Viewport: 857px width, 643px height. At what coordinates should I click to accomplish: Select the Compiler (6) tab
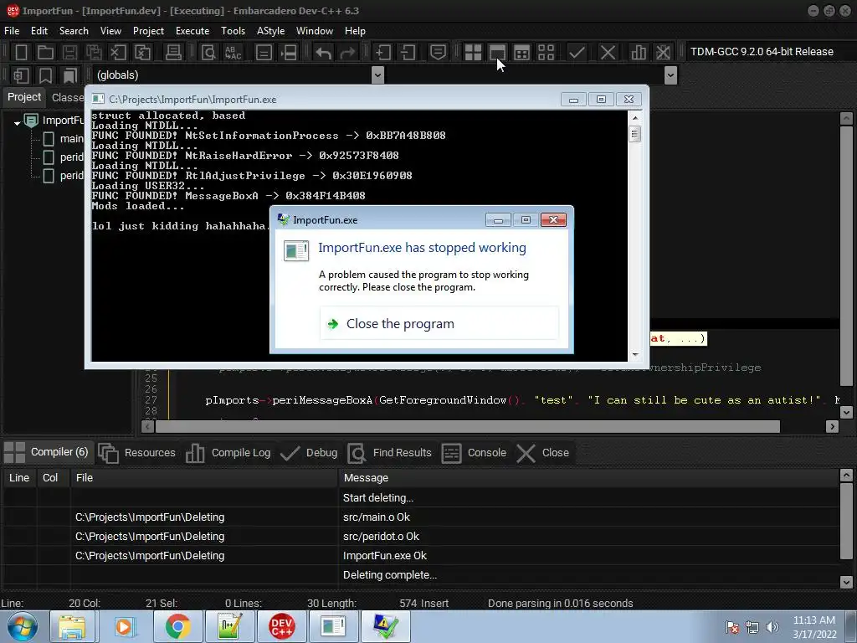click(47, 452)
